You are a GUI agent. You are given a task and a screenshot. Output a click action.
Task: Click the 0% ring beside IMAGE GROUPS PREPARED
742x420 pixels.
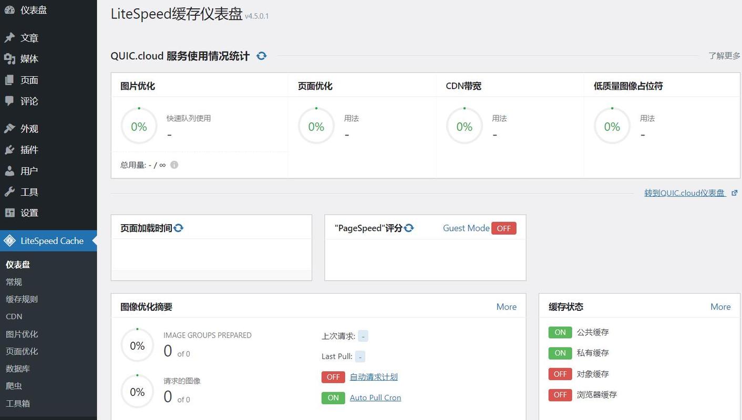pyautogui.click(x=137, y=345)
